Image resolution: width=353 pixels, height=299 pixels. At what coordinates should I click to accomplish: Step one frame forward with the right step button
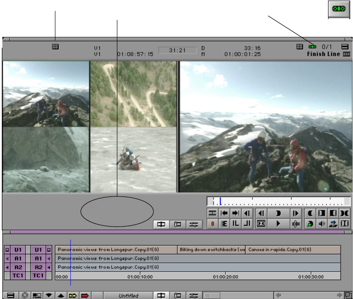point(295,213)
